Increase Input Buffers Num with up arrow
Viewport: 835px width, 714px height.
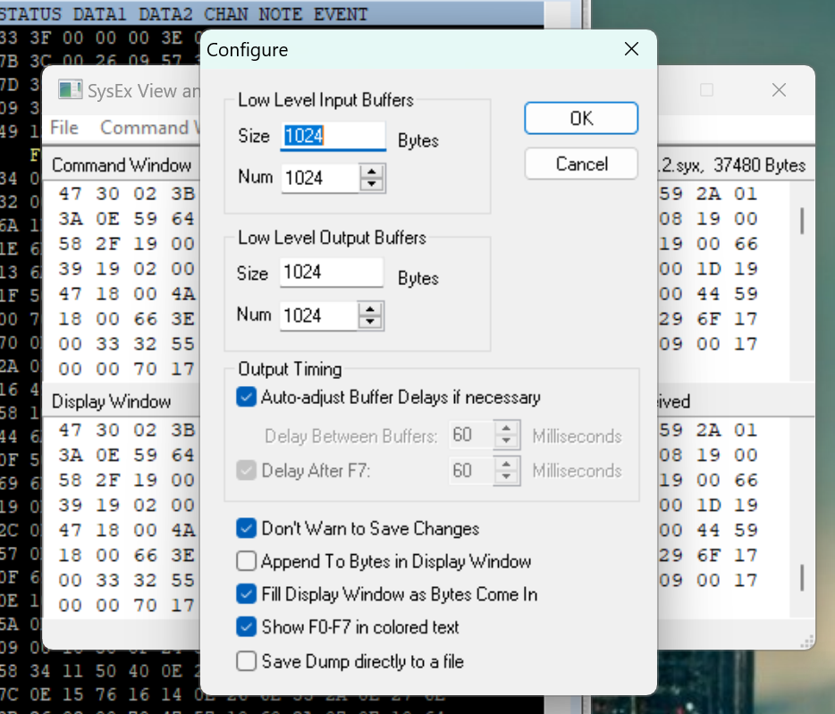[x=371, y=172]
